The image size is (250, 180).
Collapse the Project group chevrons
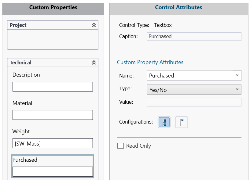pos(94,25)
